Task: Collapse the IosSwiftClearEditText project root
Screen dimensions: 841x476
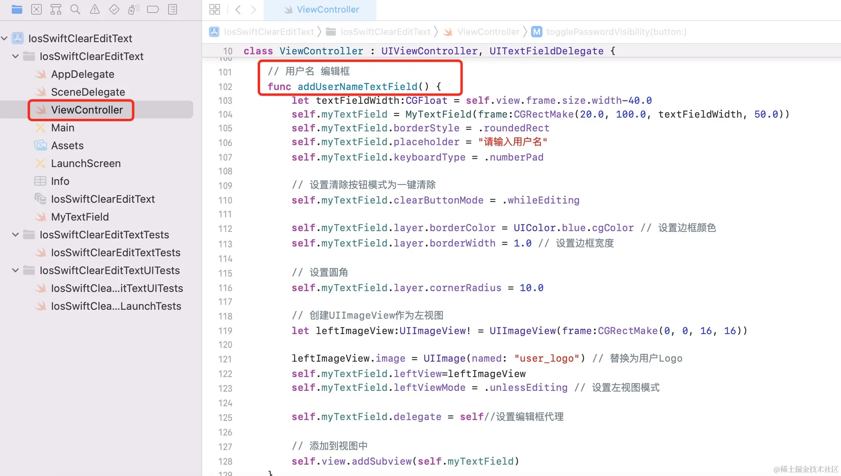Action: click(4, 39)
